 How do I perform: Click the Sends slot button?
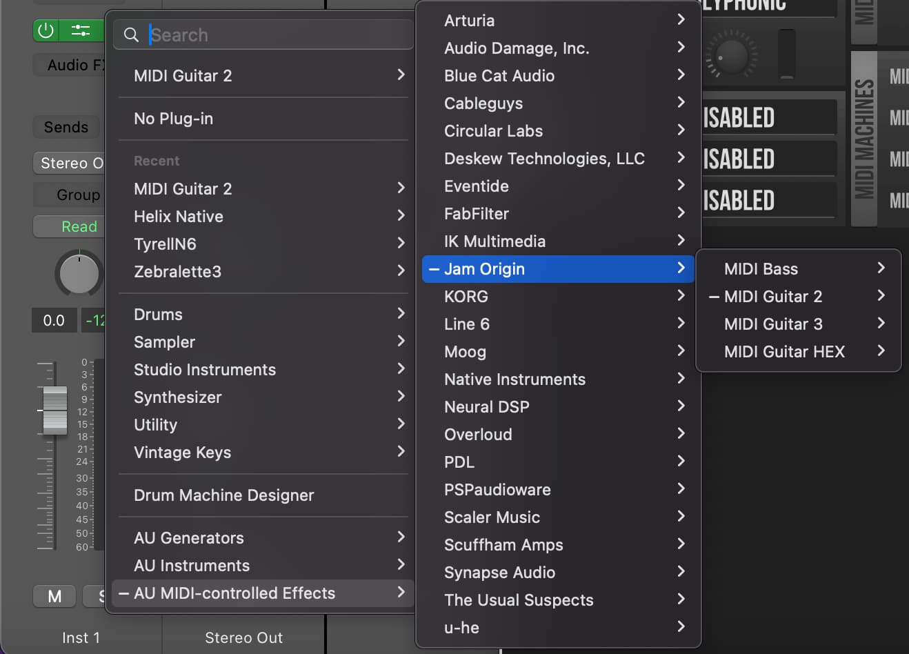[x=67, y=127]
